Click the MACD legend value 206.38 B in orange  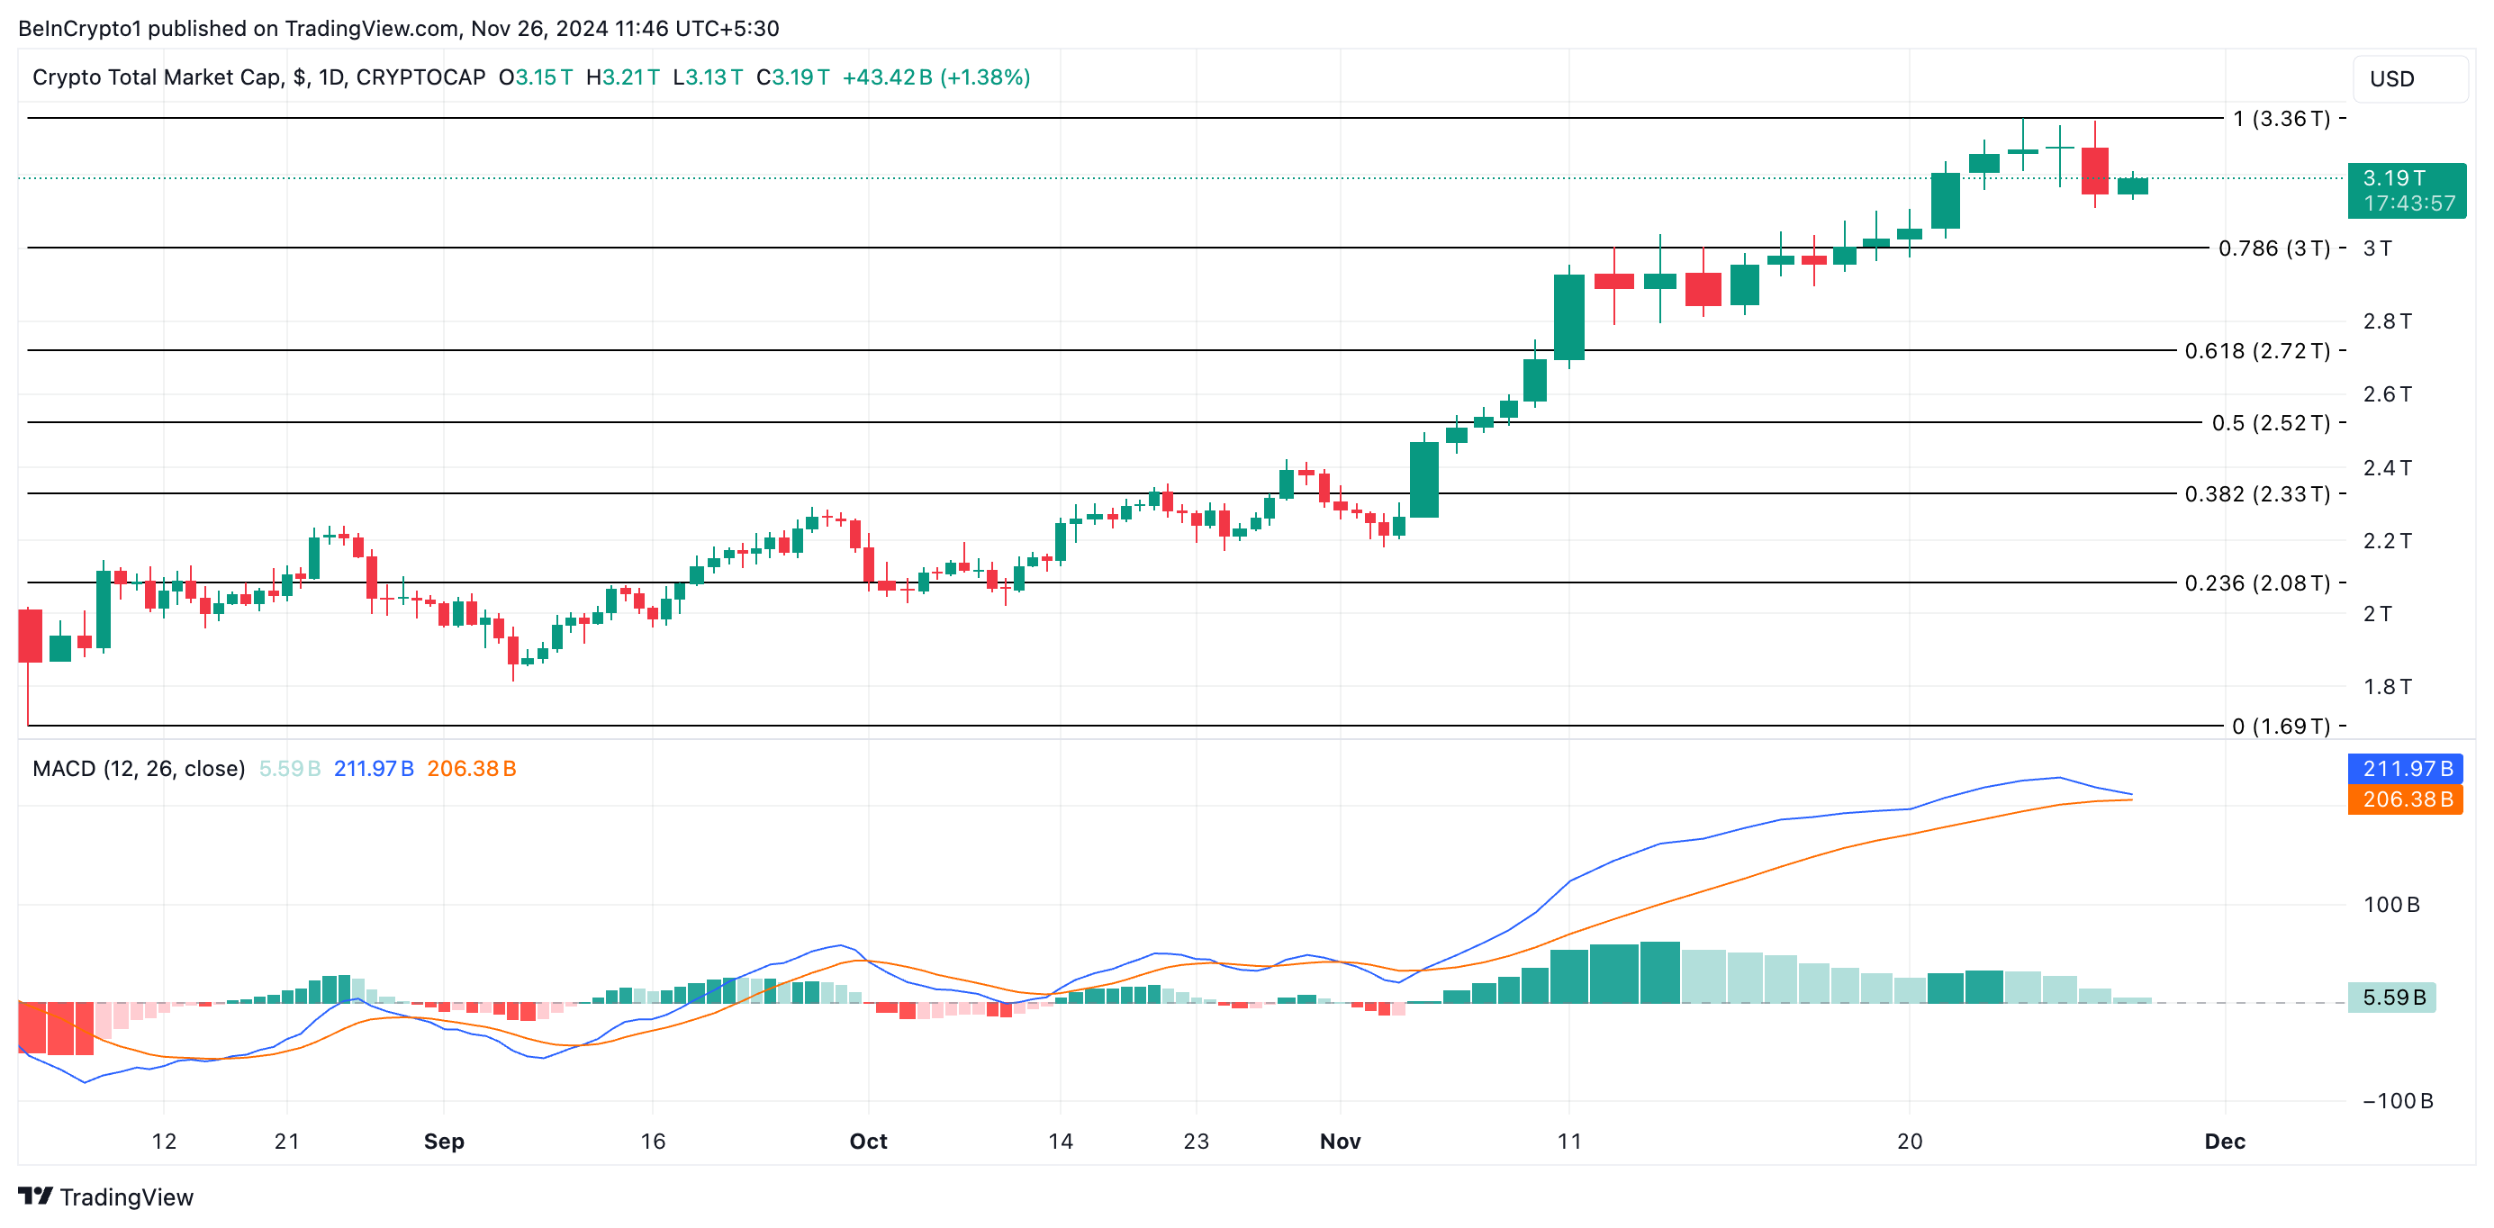point(472,768)
